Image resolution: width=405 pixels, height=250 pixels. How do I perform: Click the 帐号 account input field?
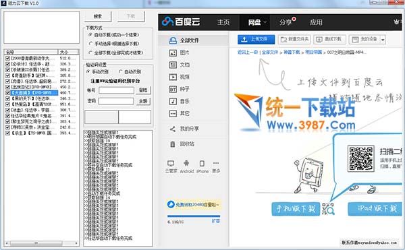[x=117, y=90]
